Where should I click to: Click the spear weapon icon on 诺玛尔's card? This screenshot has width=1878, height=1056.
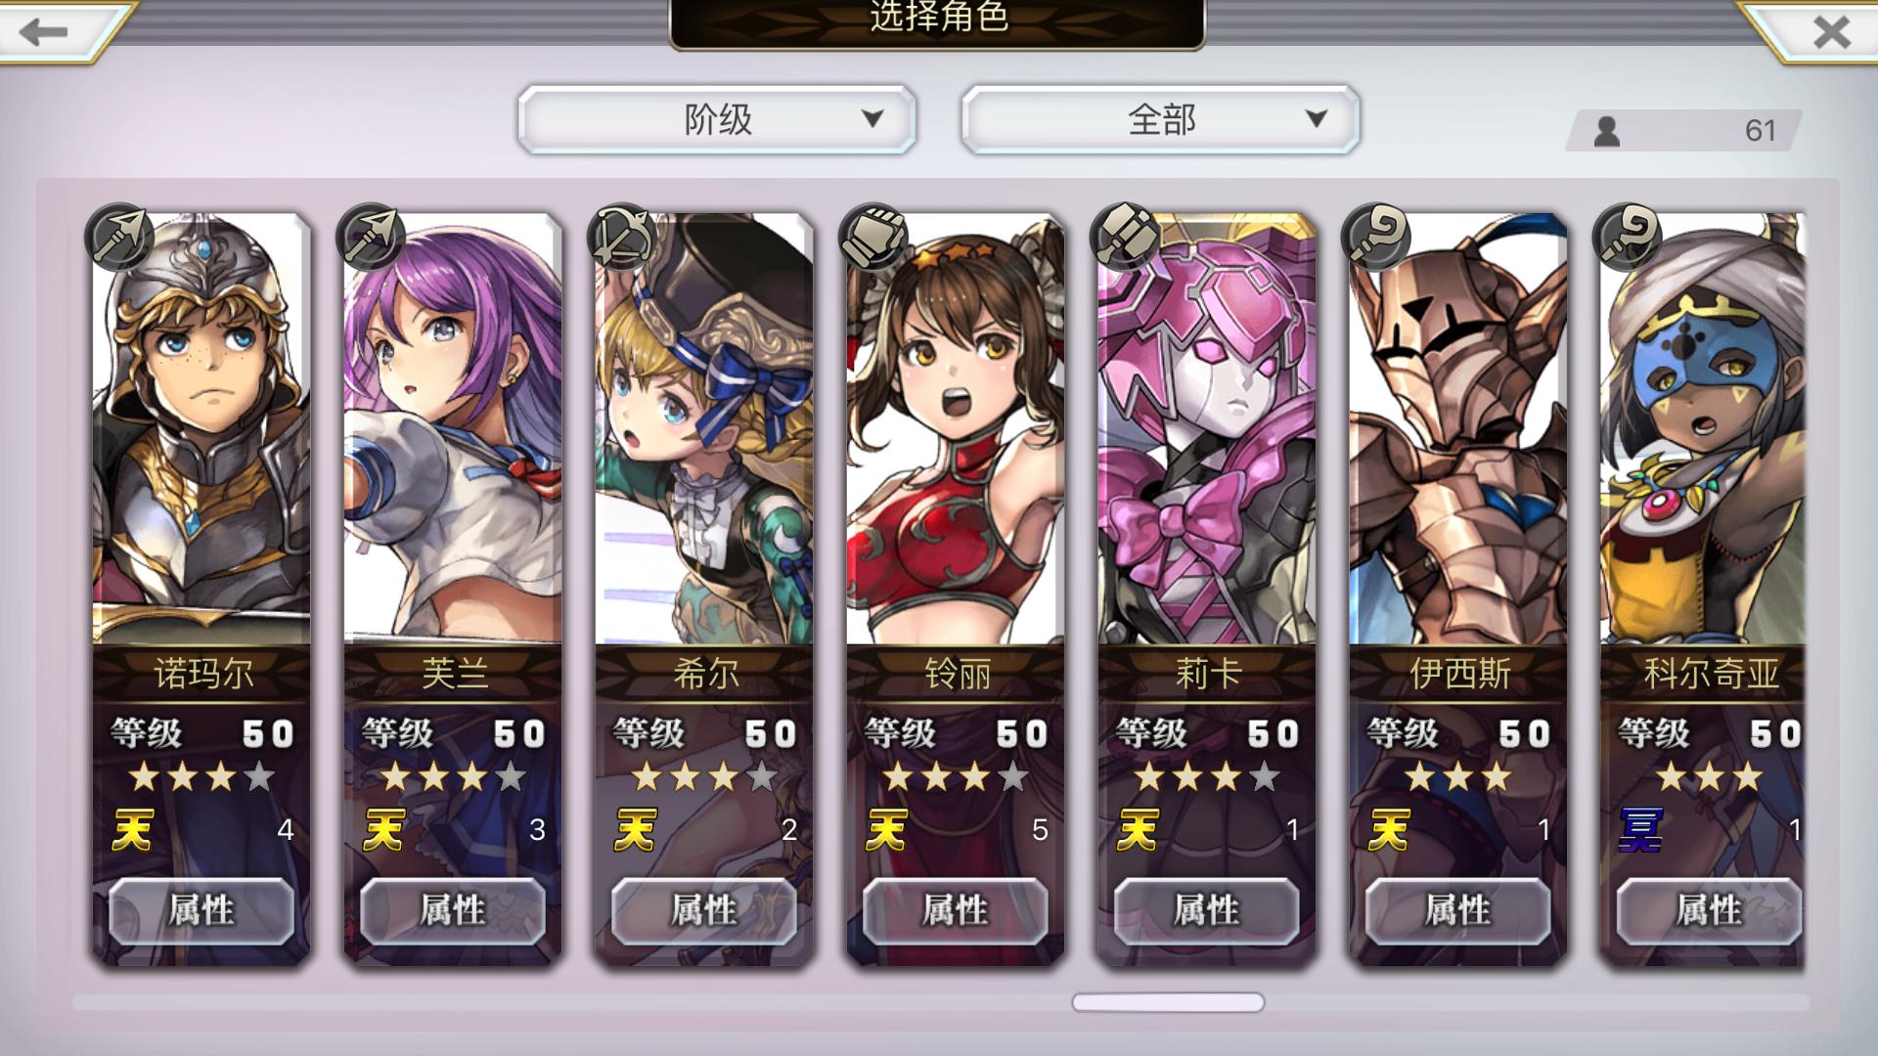(x=119, y=238)
